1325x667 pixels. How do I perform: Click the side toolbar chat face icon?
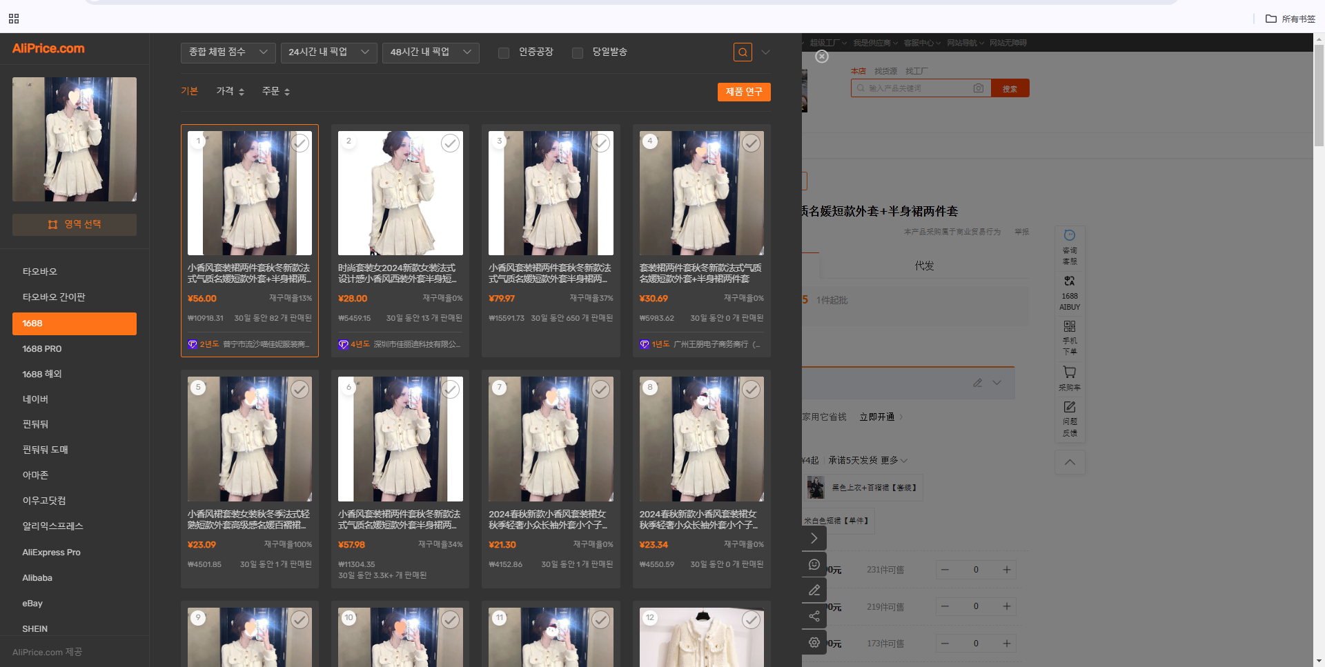[814, 564]
